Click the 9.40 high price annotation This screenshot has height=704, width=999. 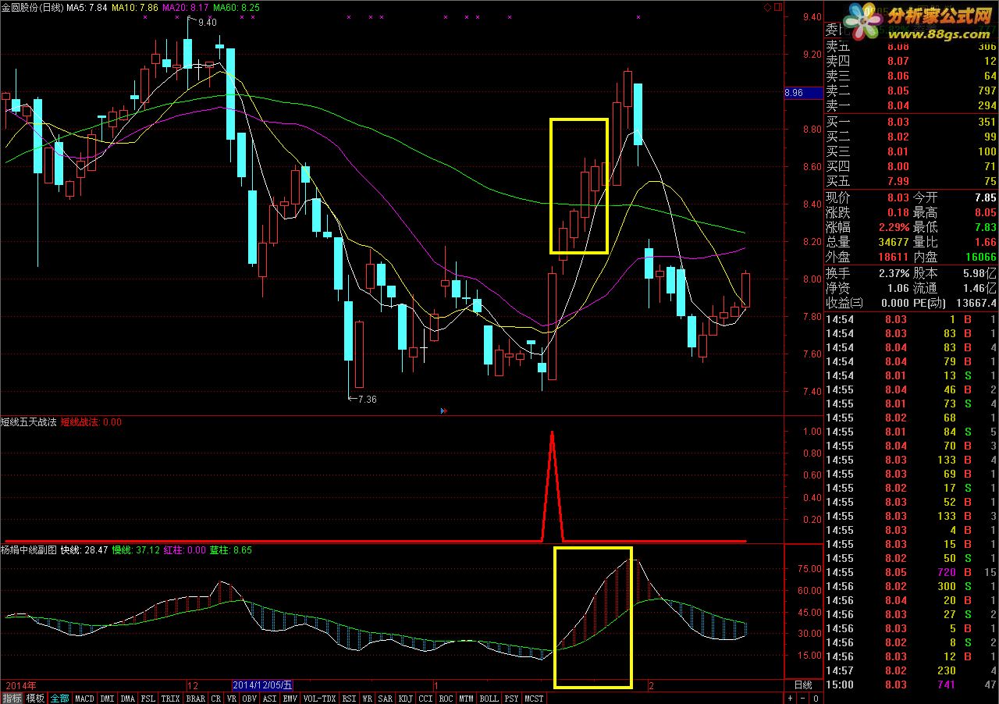(208, 23)
